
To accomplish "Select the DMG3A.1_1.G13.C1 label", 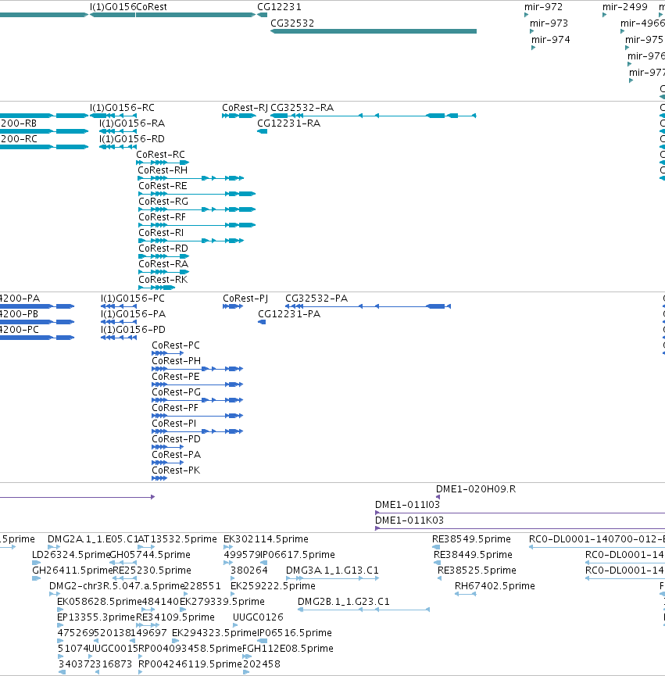I will click(x=332, y=570).
